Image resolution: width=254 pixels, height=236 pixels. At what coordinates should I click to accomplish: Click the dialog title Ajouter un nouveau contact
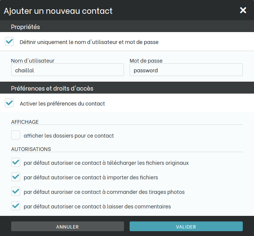tap(58, 10)
